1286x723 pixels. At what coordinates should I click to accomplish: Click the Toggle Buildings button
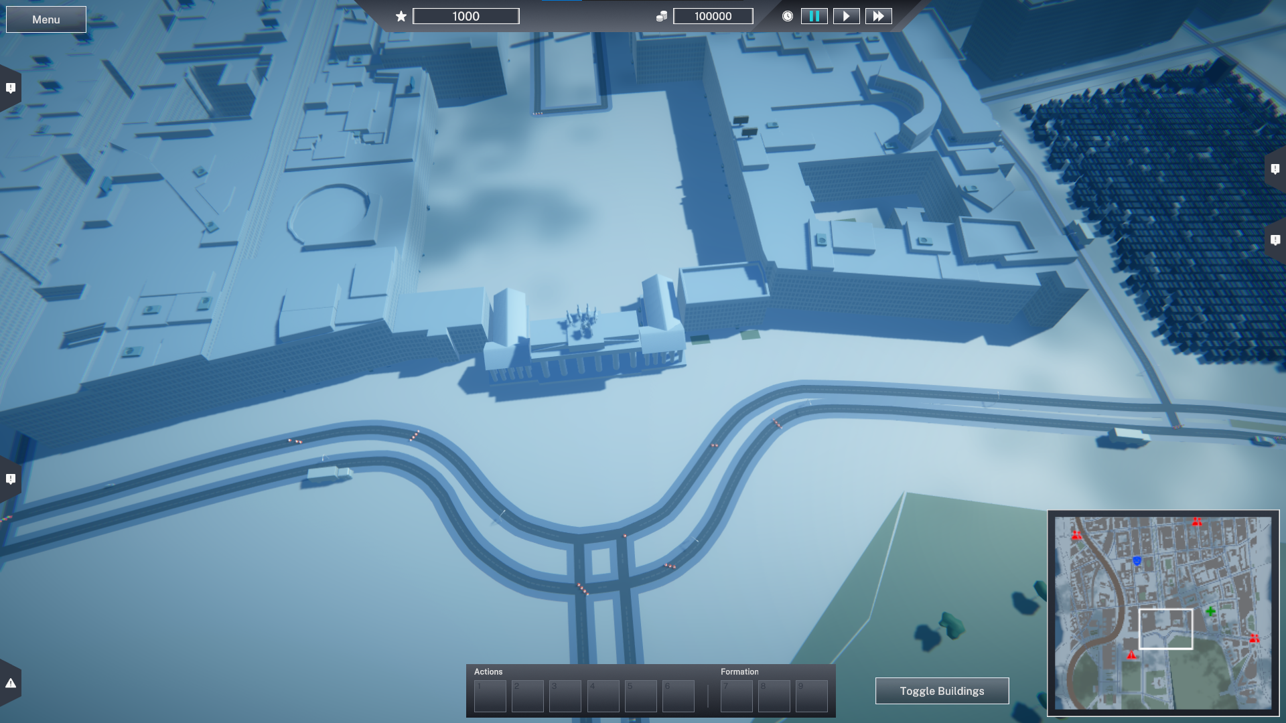point(942,691)
